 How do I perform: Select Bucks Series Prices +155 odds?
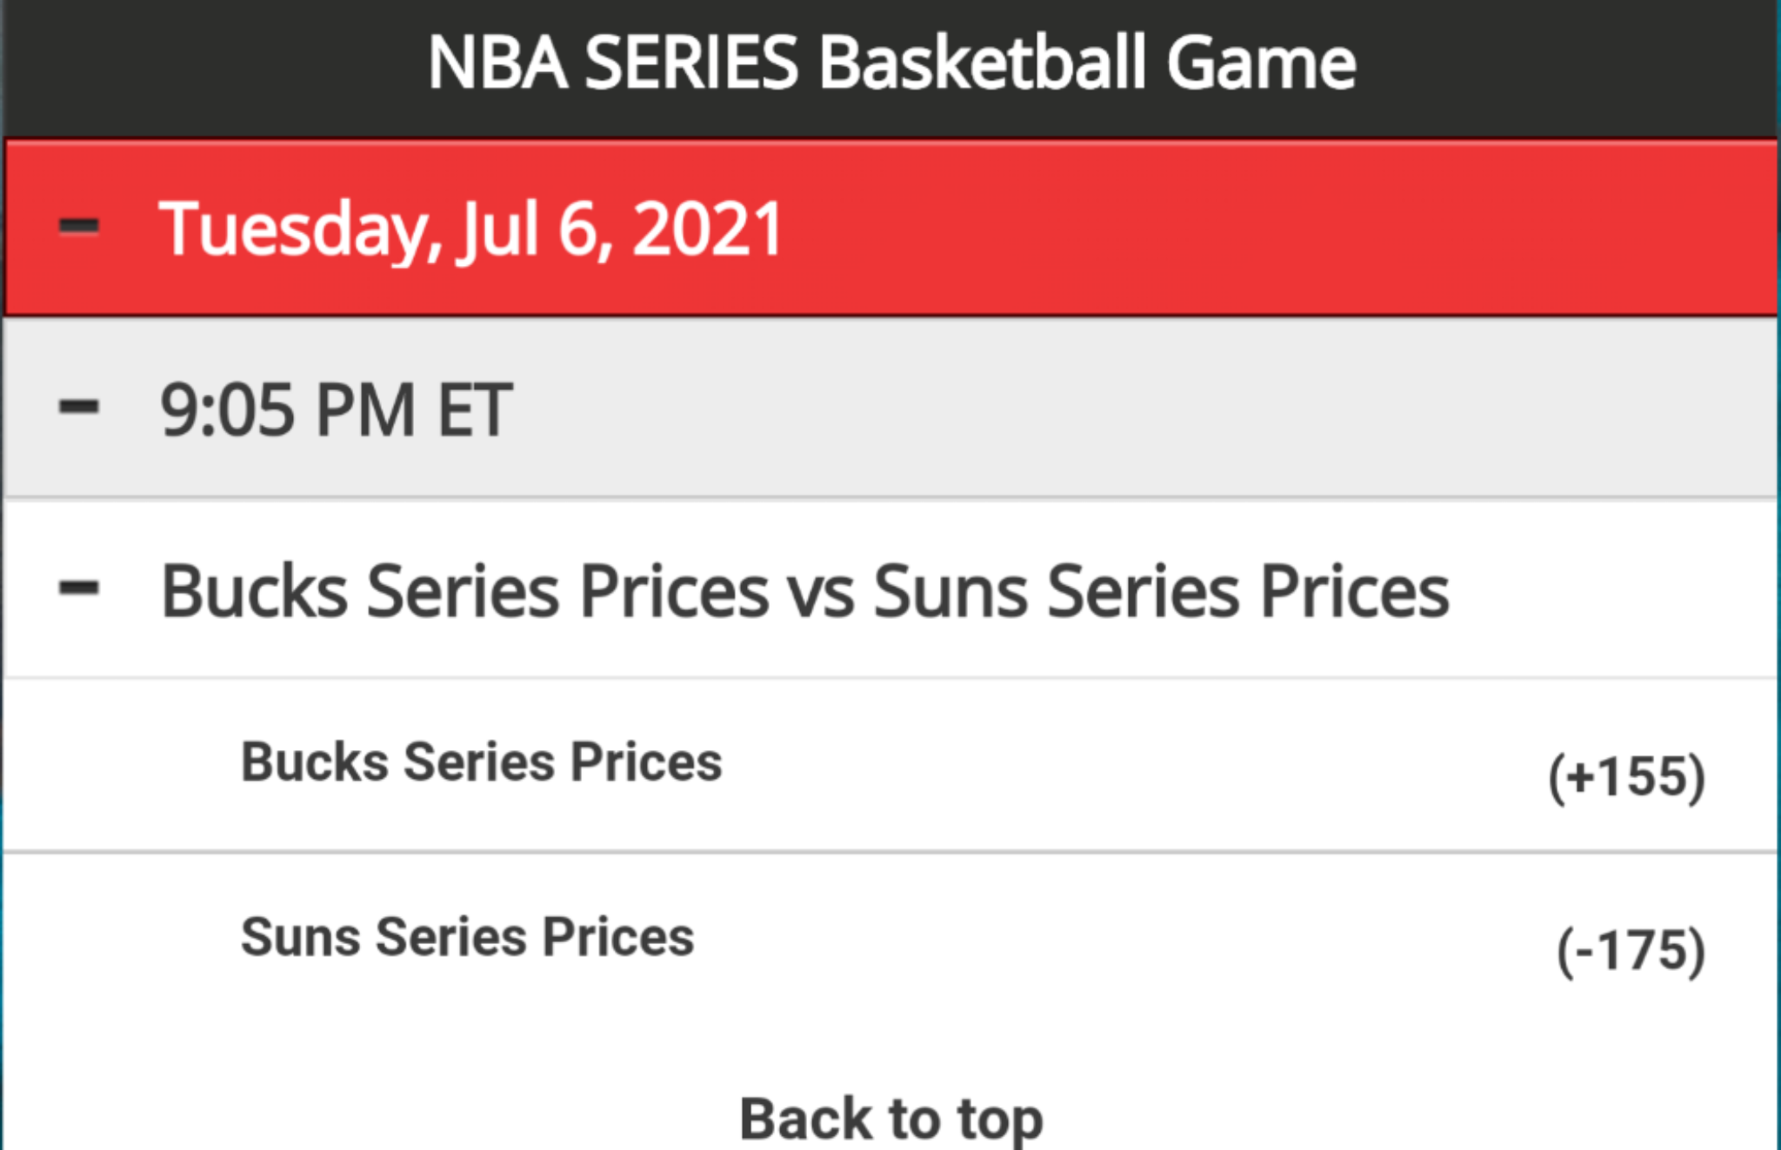[890, 766]
